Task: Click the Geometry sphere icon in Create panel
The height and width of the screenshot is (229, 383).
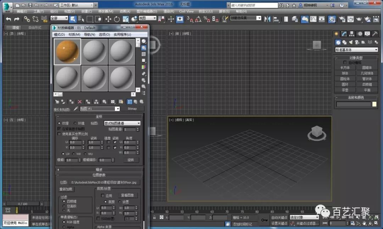Action: (338, 42)
